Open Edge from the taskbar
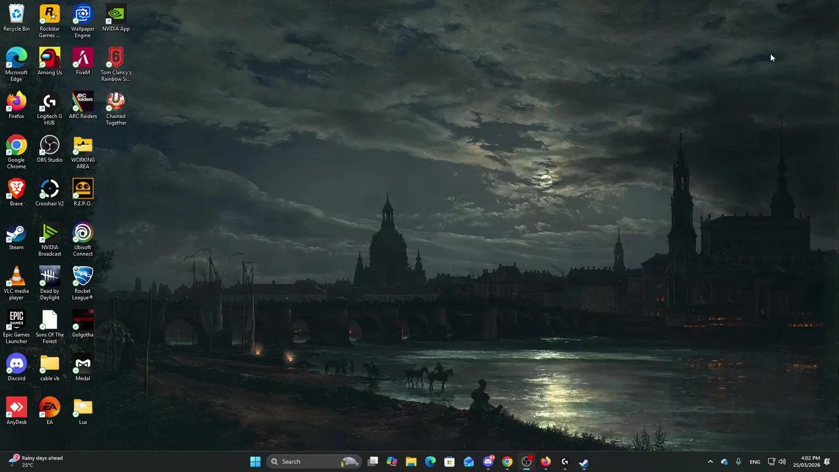 tap(430, 462)
